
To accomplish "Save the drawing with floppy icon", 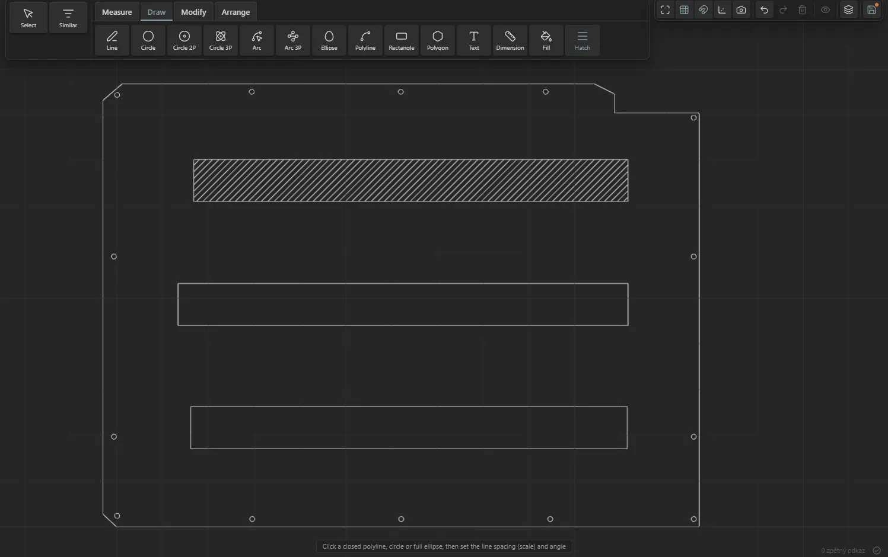I will (872, 10).
